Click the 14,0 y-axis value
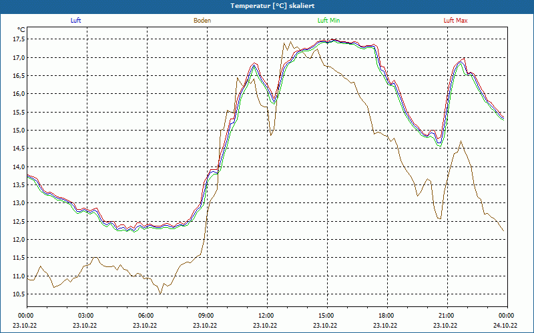This screenshot has width=534, height=333. pos(19,167)
